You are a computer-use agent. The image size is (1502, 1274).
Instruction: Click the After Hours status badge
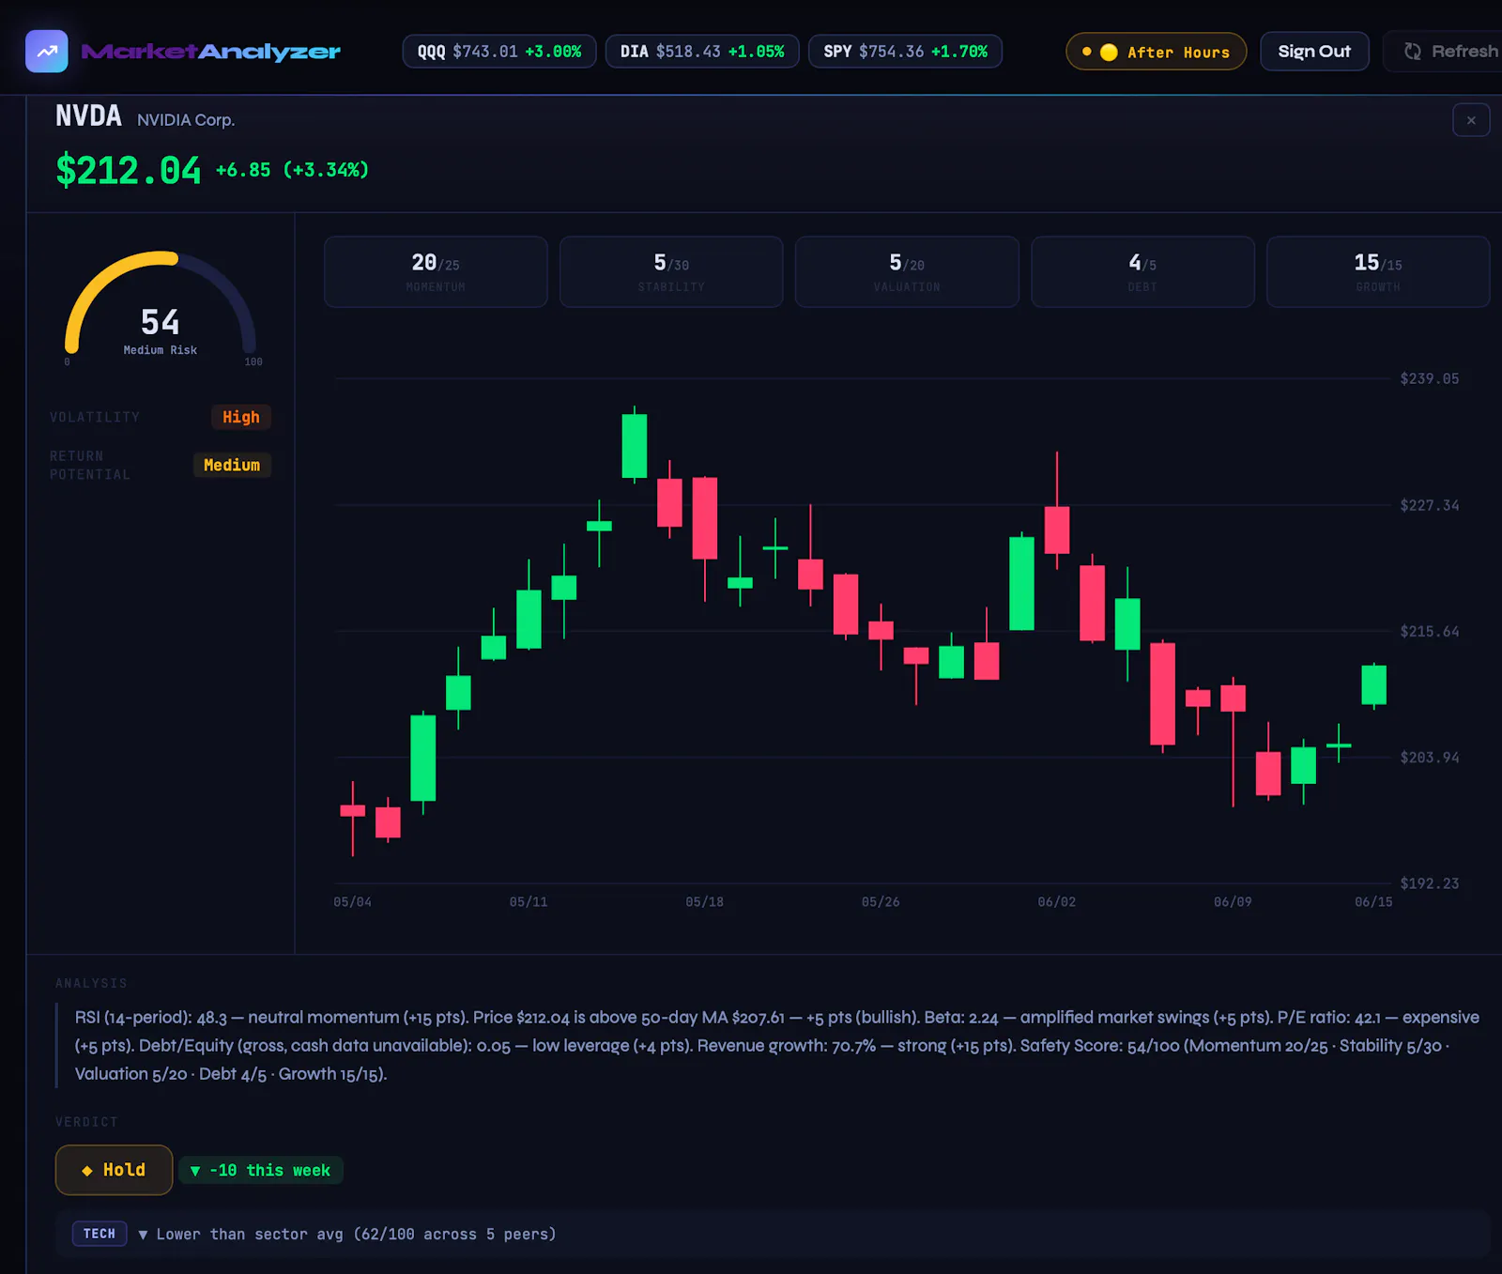1156,52
